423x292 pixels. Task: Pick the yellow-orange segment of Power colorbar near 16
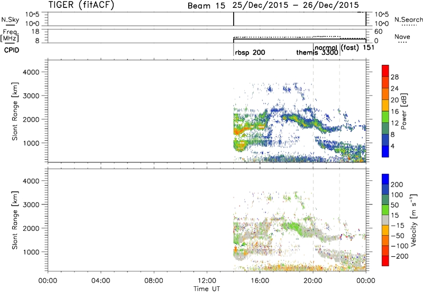tap(385, 105)
